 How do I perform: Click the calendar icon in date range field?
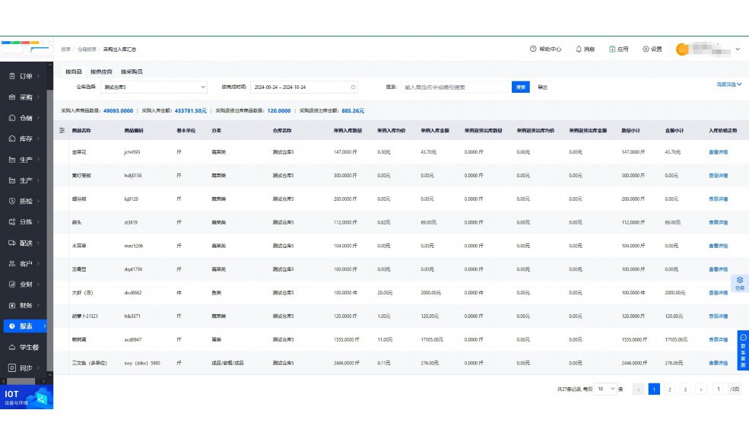(353, 87)
